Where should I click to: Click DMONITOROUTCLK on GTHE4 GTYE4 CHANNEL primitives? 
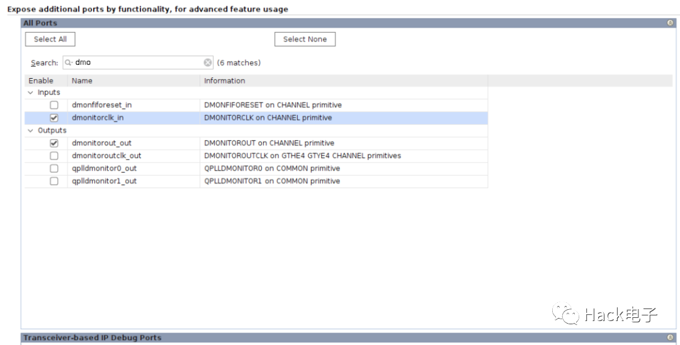point(303,156)
